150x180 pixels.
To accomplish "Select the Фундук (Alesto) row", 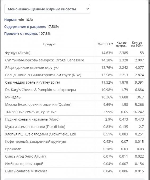I will point(74,53).
